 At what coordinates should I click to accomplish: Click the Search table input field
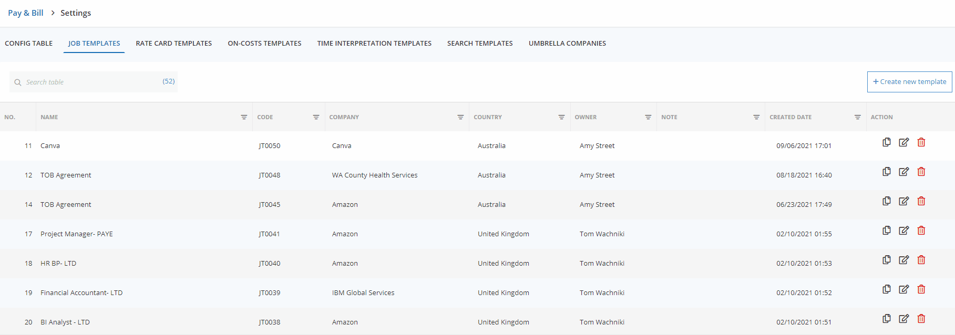94,82
